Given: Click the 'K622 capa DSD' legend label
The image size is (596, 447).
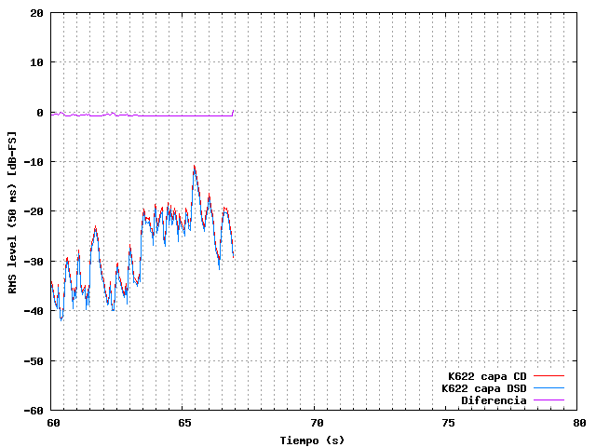Looking at the screenshot, I should [484, 388].
